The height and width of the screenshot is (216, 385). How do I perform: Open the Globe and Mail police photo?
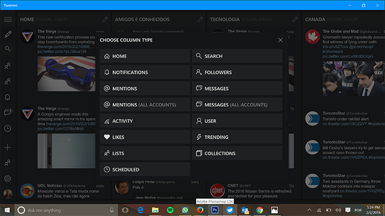tap(353, 79)
